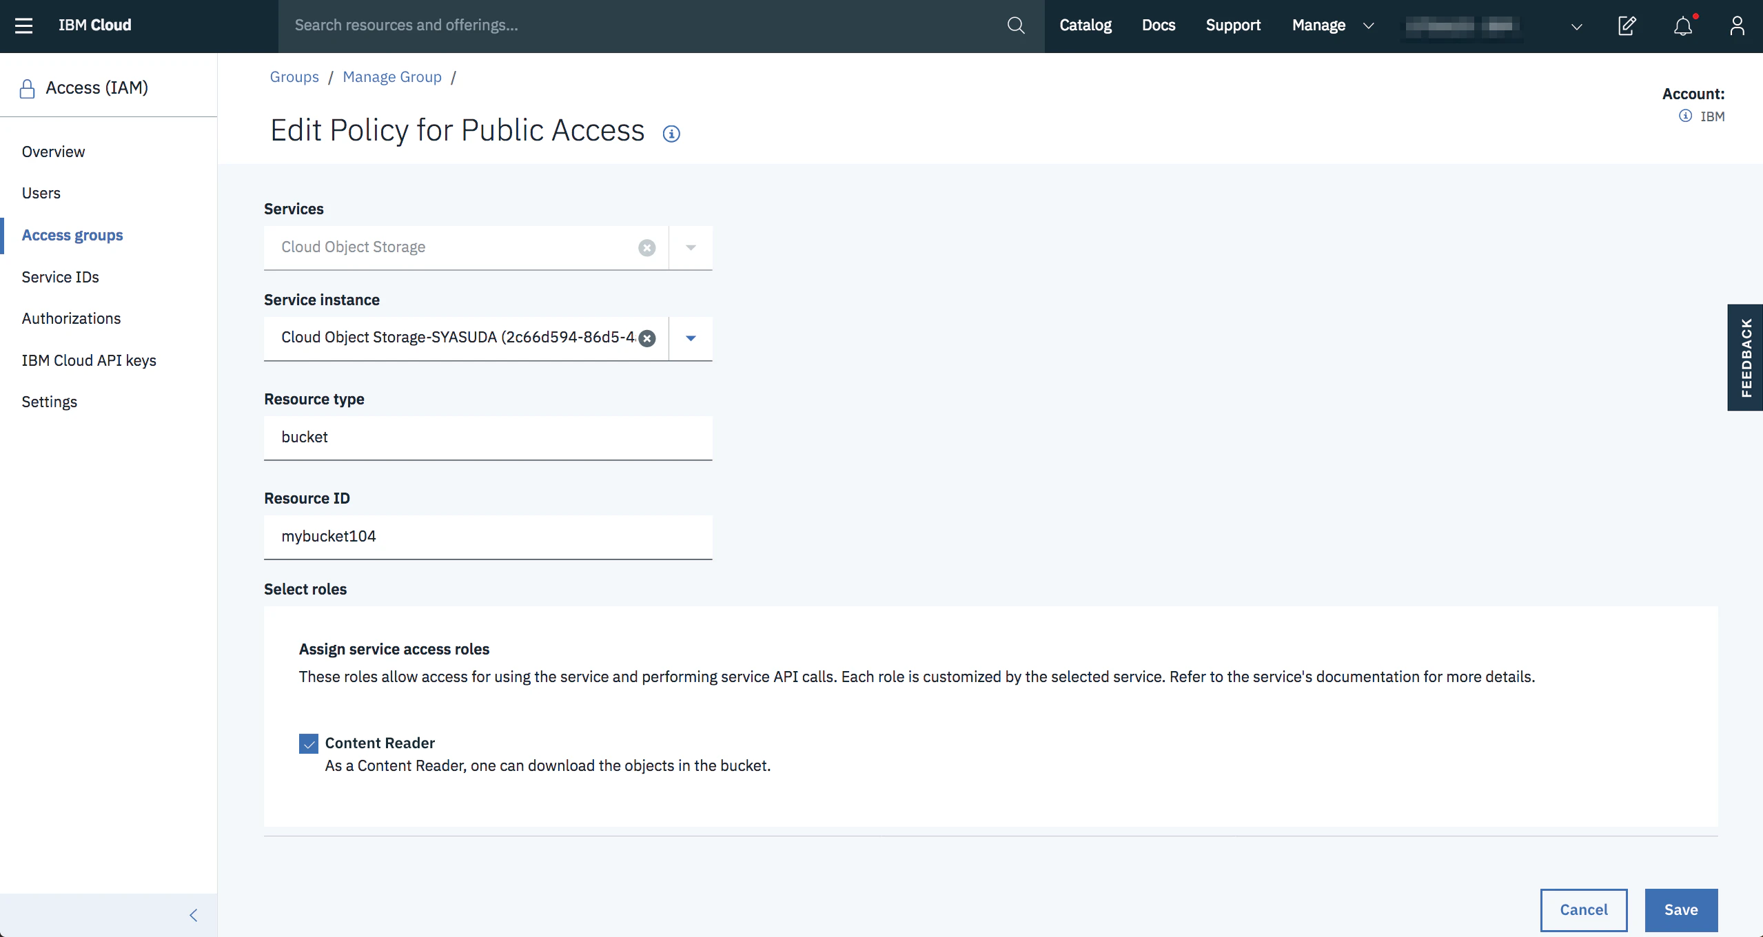Select Access groups in the sidebar
The image size is (1763, 937).
[72, 235]
